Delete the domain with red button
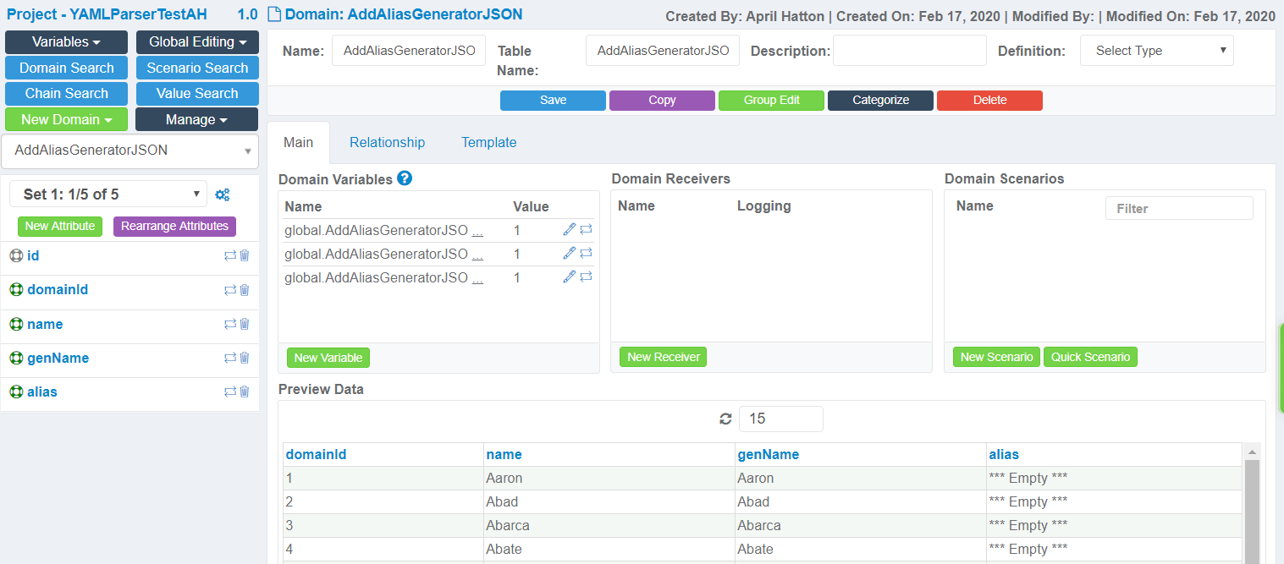The height and width of the screenshot is (564, 1284). (x=989, y=100)
